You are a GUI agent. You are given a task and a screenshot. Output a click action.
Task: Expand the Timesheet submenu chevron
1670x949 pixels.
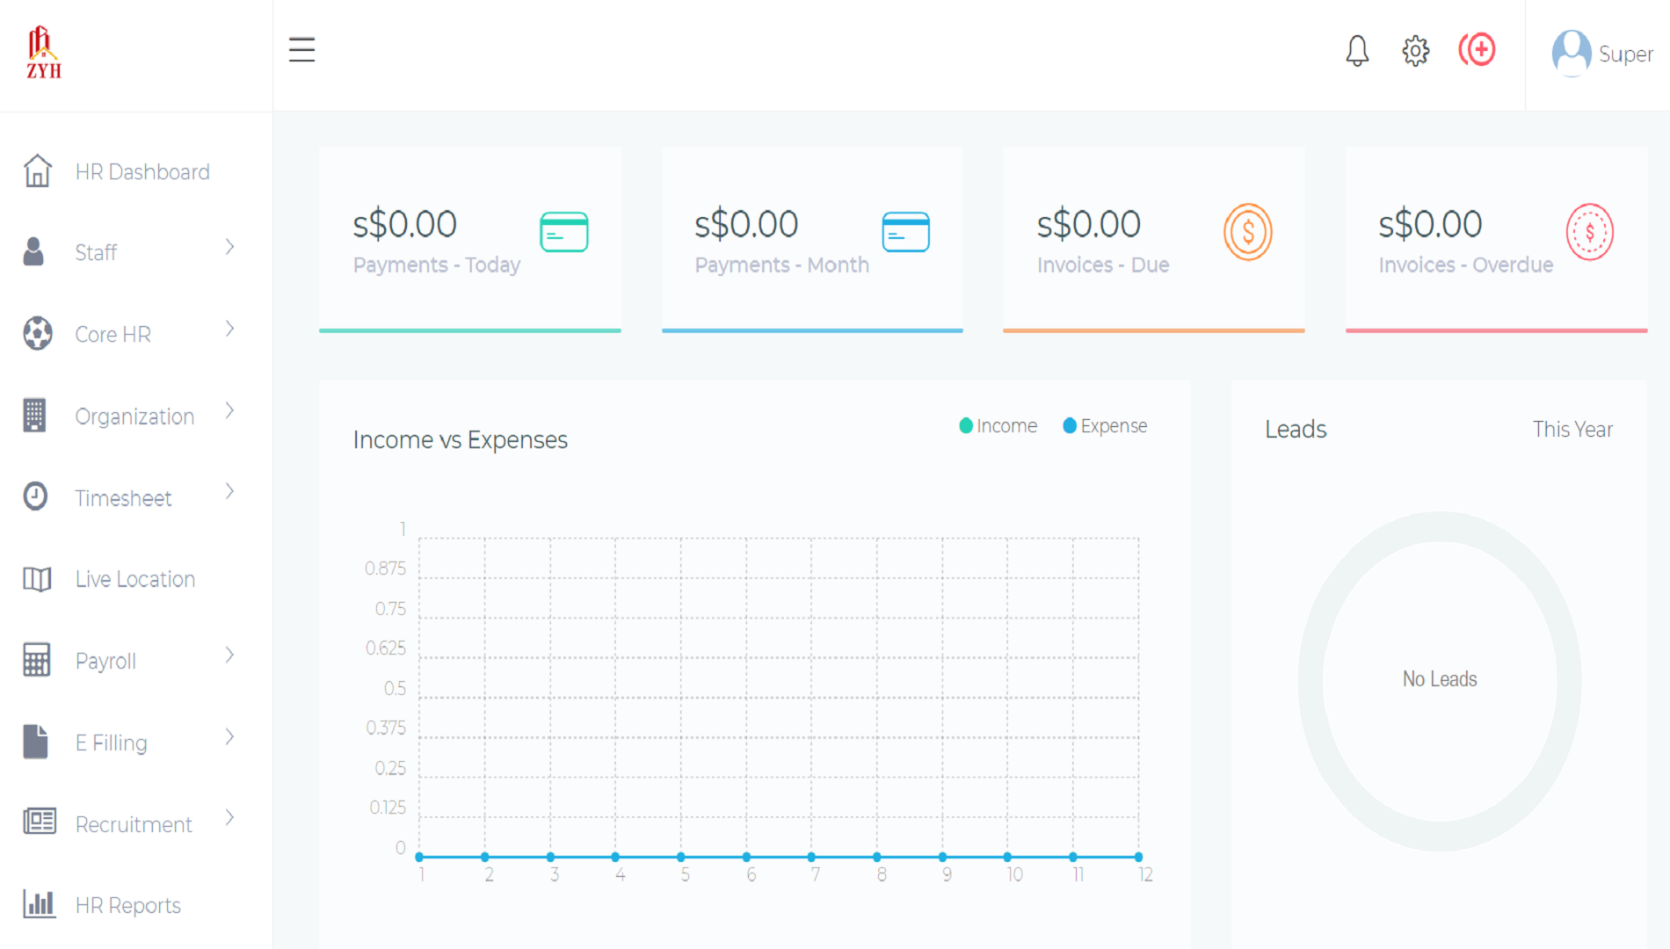pos(229,491)
